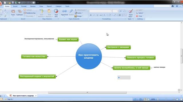The width and height of the screenshot is (183, 102).
Task: Expand Image dropdown
Action: pos(83,16)
